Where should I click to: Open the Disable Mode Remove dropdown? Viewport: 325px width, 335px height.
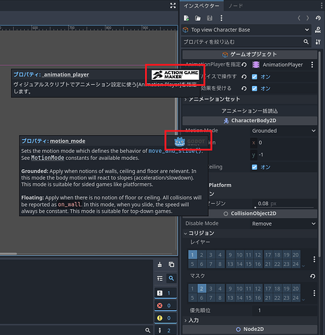(283, 224)
